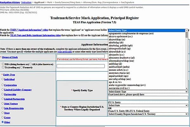190x127 pixels.
Task: Select the Individual radio button
Action: pos(3,79)
